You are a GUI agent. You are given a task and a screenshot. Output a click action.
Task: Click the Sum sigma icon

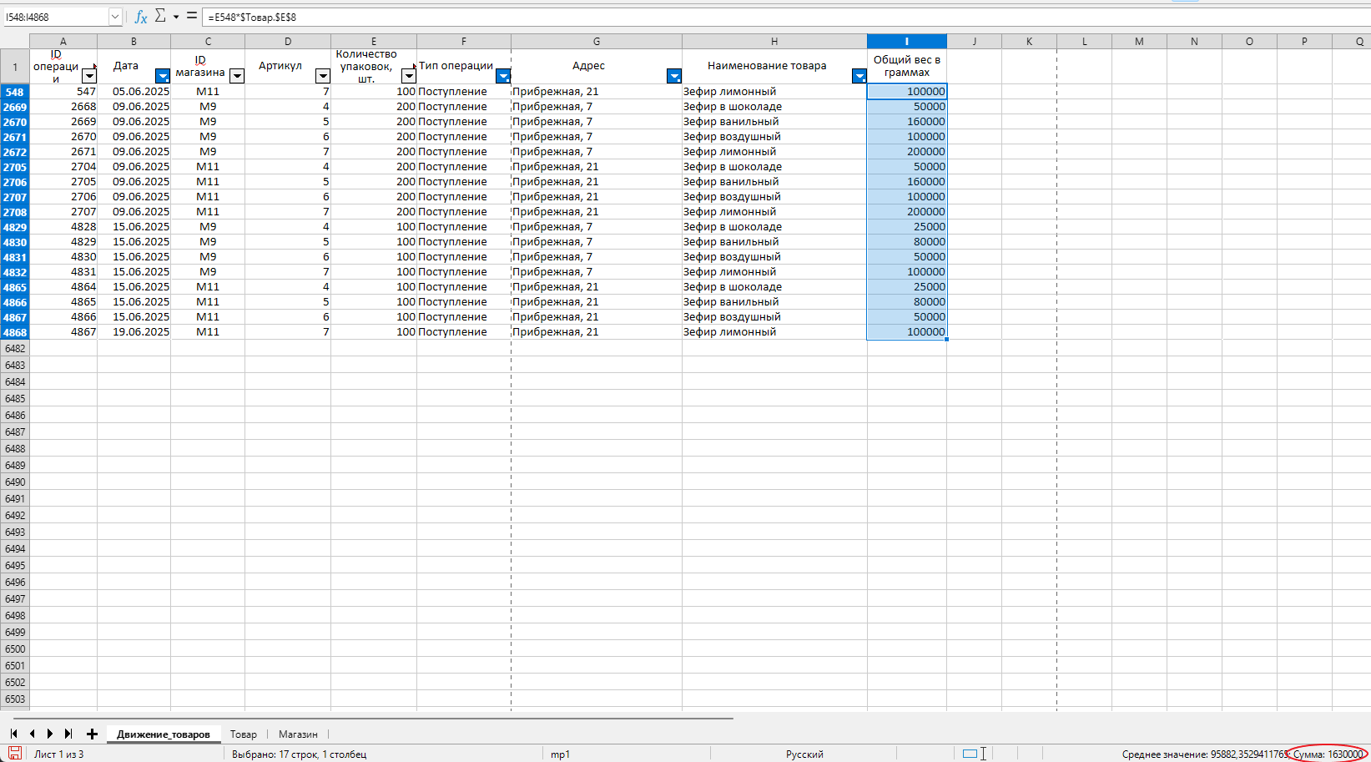point(160,16)
